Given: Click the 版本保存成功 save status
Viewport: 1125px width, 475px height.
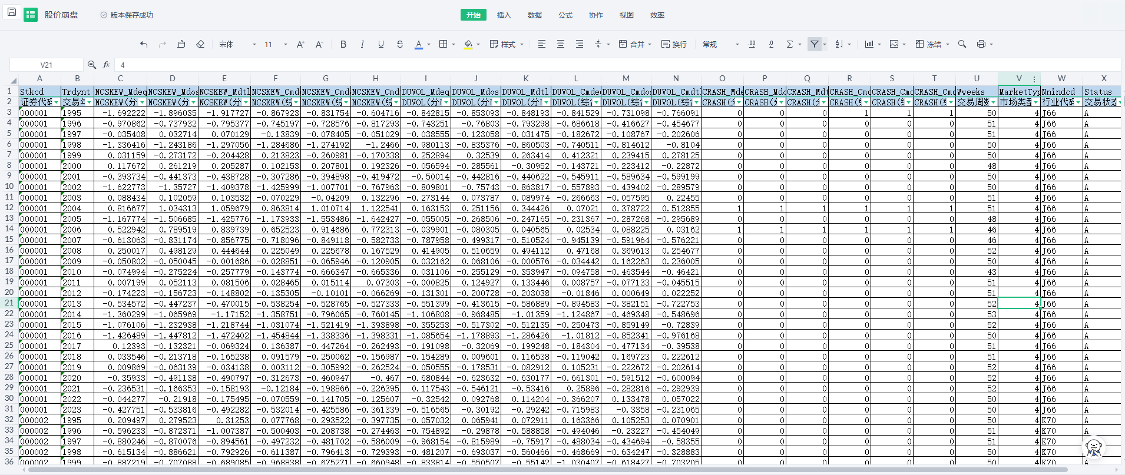Looking at the screenshot, I should click(127, 15).
